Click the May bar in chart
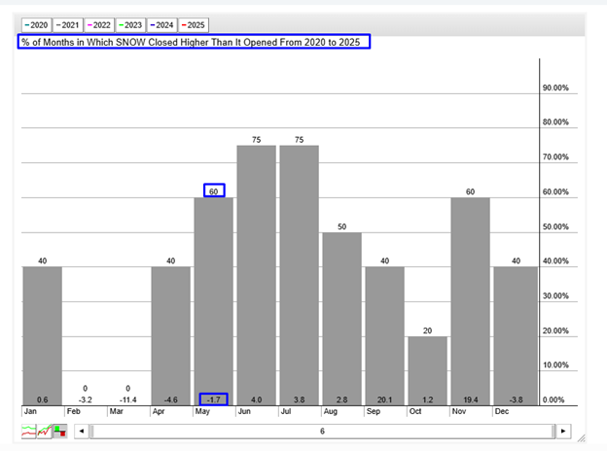Viewport: 607px width, 451px height. pyautogui.click(x=214, y=301)
